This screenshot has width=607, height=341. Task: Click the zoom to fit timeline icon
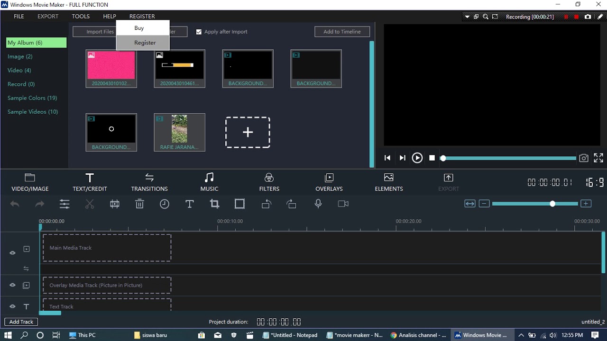pos(469,204)
